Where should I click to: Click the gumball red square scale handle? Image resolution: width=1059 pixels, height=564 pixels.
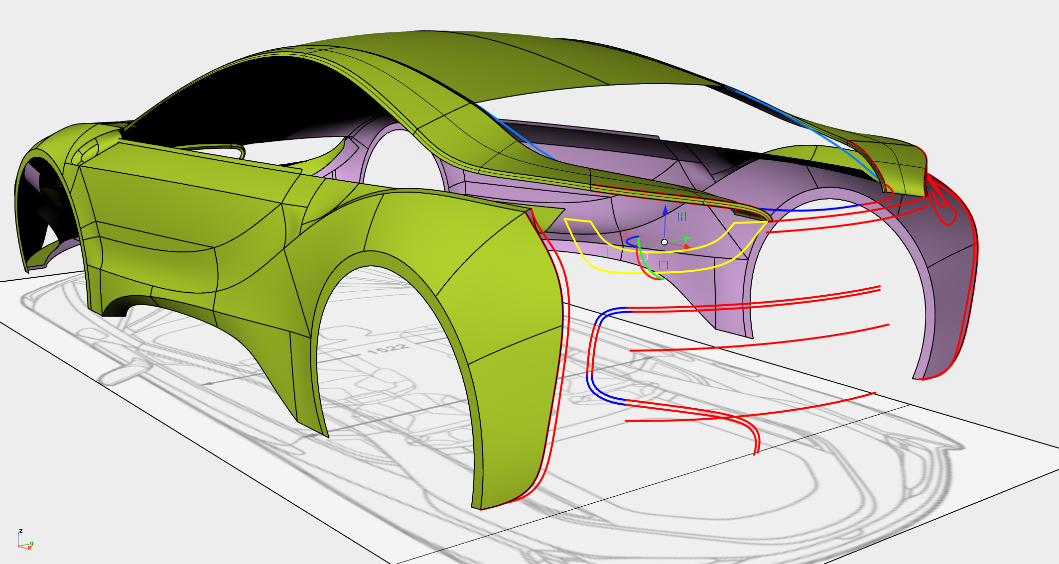tap(623, 233)
